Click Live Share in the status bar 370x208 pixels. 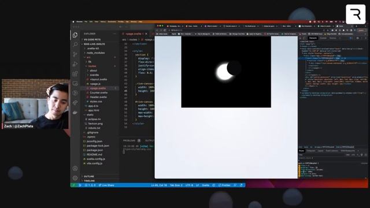click(x=106, y=185)
